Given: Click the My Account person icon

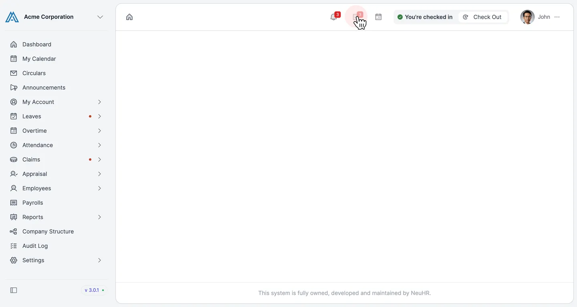Looking at the screenshot, I should [14, 102].
